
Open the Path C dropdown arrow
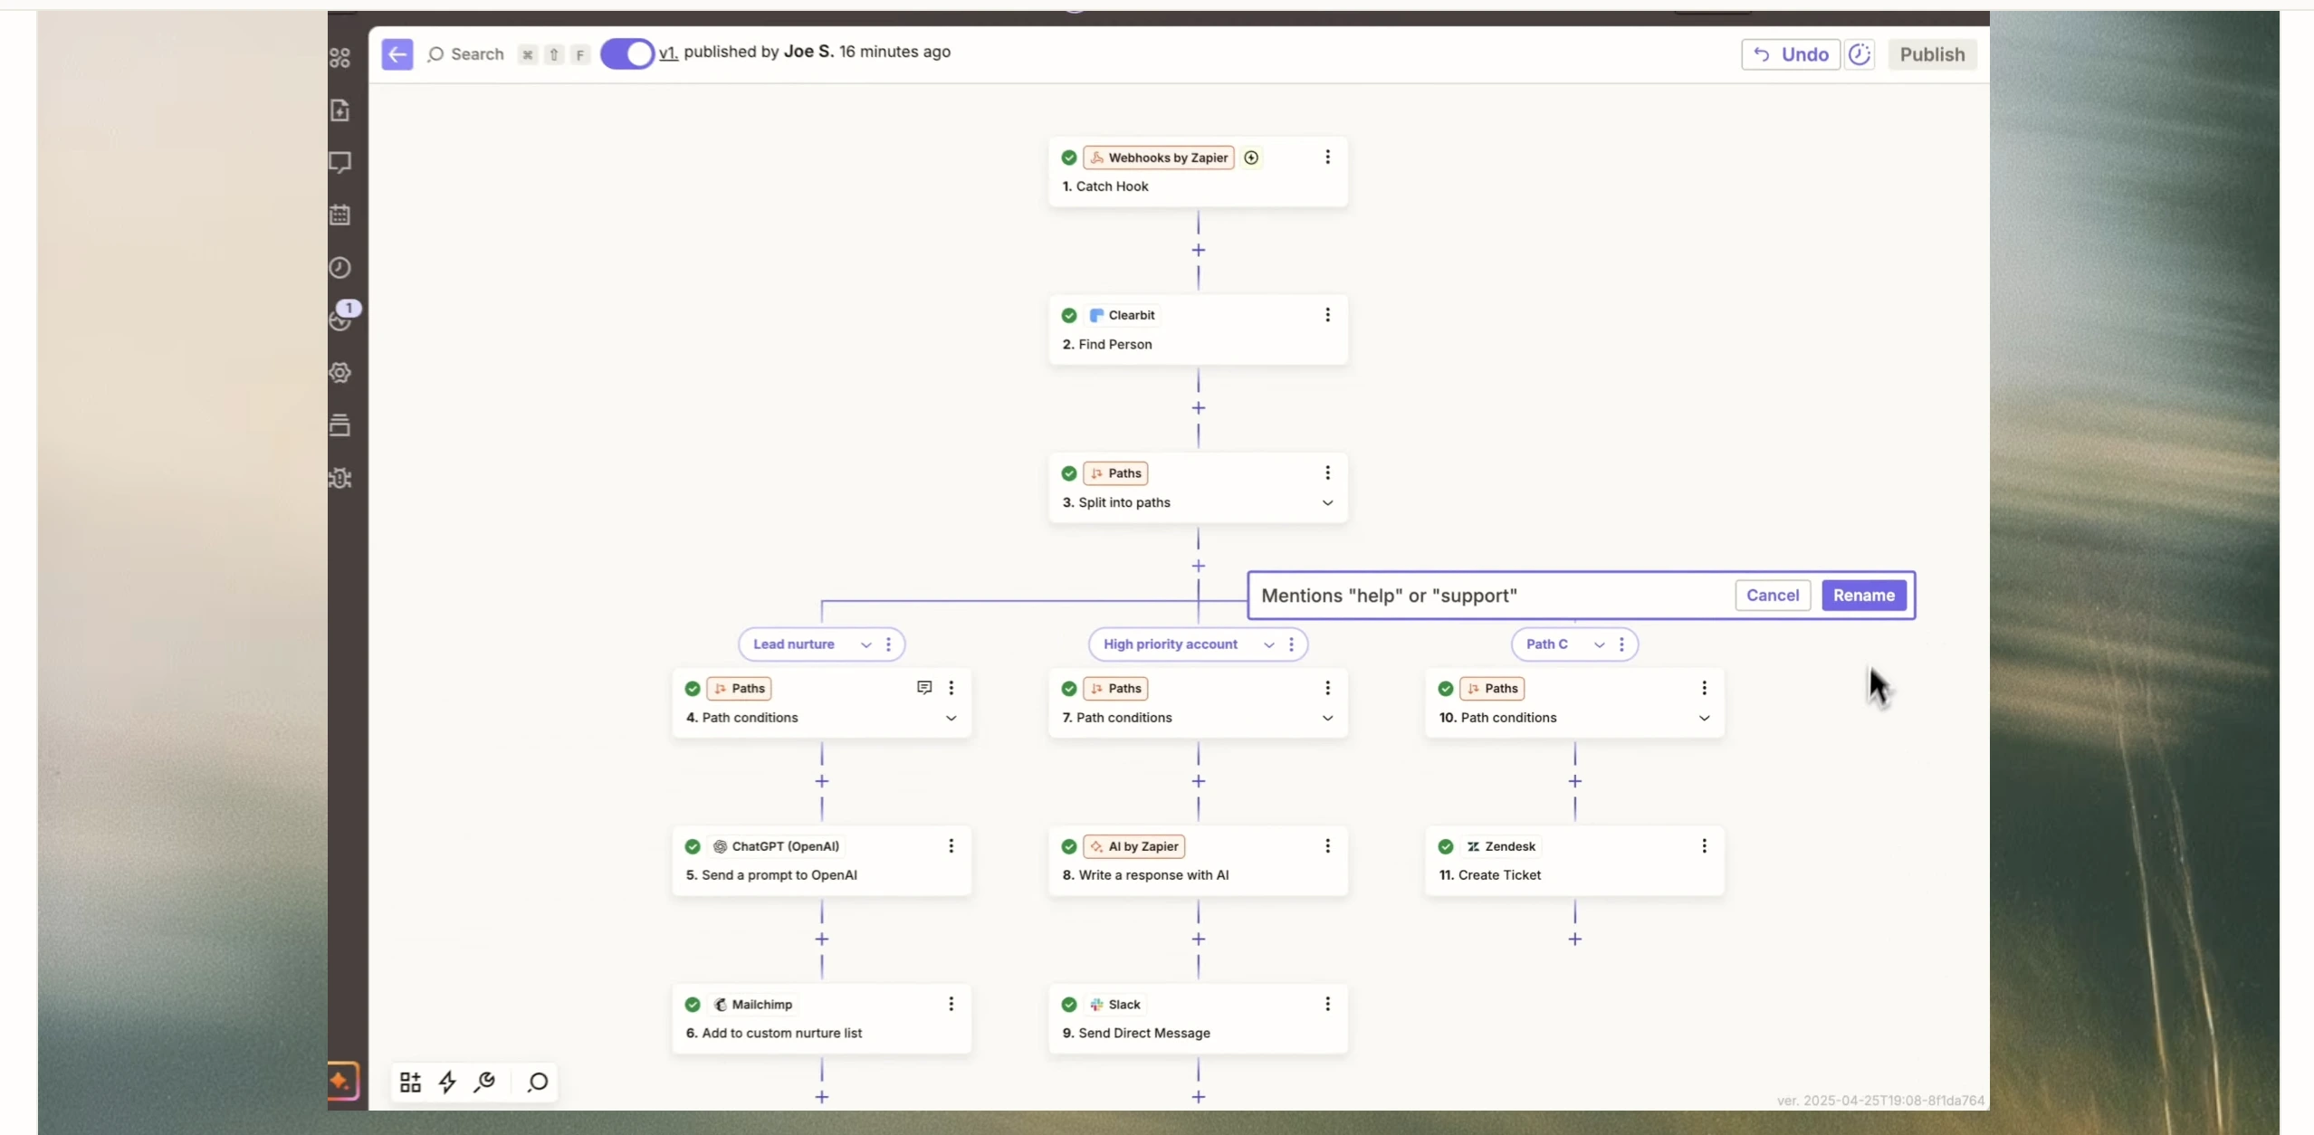1599,644
